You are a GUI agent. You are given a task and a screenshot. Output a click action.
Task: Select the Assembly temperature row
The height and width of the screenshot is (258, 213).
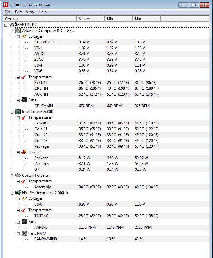tap(121, 187)
